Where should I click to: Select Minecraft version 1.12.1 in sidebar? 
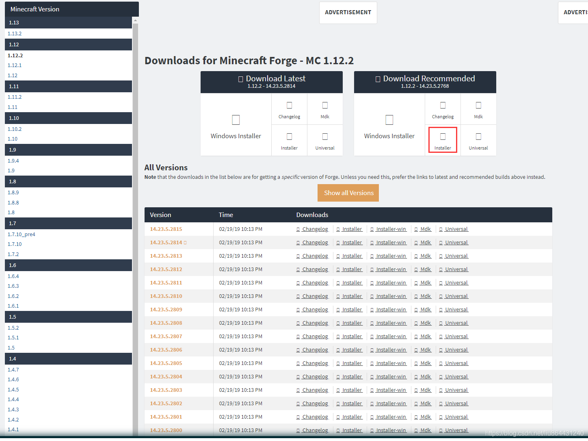pyautogui.click(x=15, y=65)
